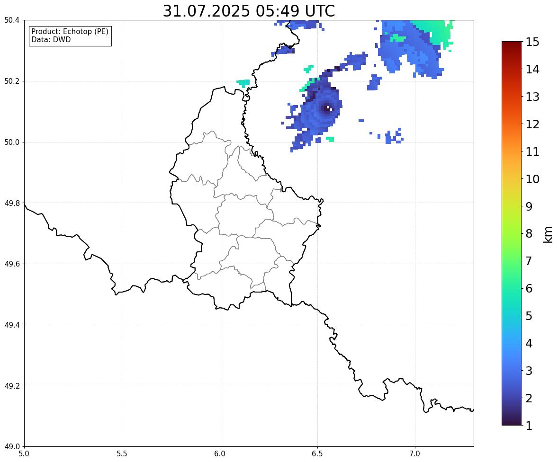Click latitude axis label 49.0
Screen dimensions: 558x462
pos(12,447)
